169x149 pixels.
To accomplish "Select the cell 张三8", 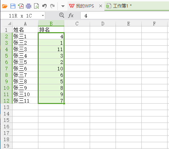I will (x=25, y=81).
